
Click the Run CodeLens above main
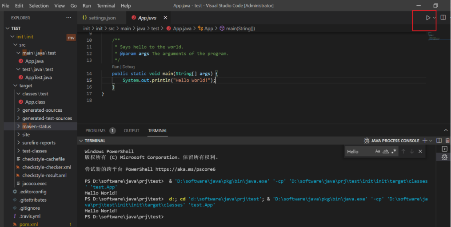(116, 67)
